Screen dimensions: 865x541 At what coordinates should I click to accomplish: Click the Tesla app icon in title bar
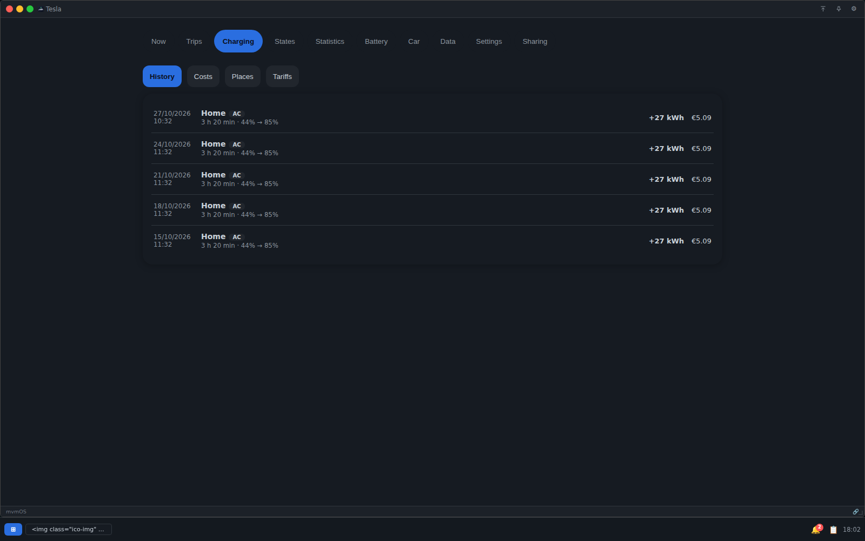pyautogui.click(x=41, y=9)
